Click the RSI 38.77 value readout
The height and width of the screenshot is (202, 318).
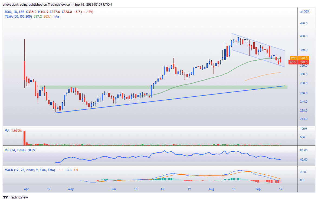pos(31,150)
